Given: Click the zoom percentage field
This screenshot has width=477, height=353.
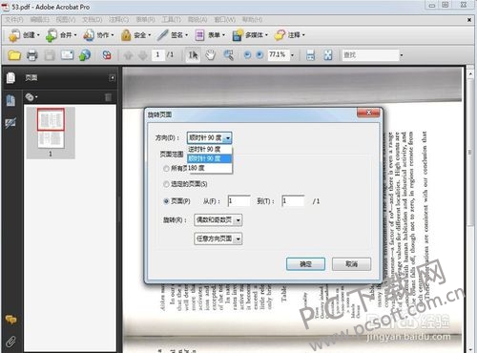Looking at the screenshot, I should (279, 55).
